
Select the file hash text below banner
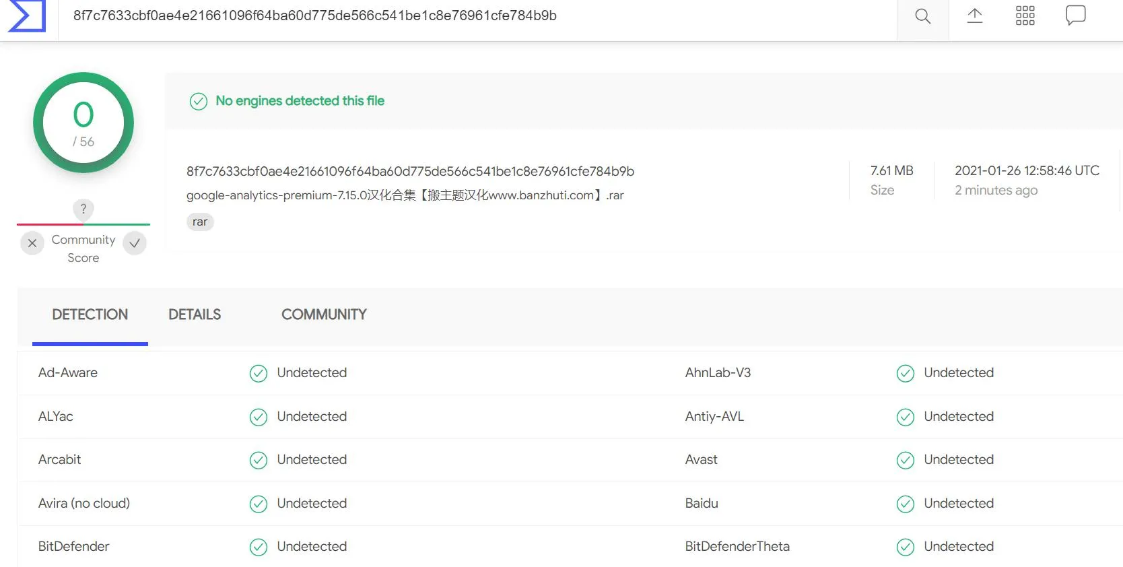tap(411, 171)
